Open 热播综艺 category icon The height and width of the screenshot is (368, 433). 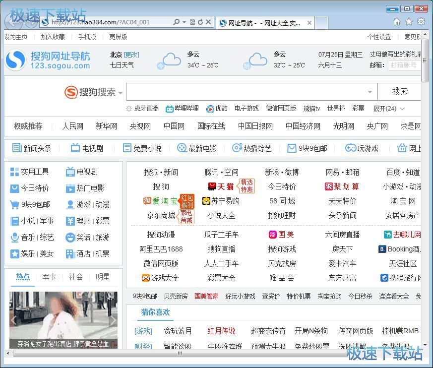tap(237, 148)
